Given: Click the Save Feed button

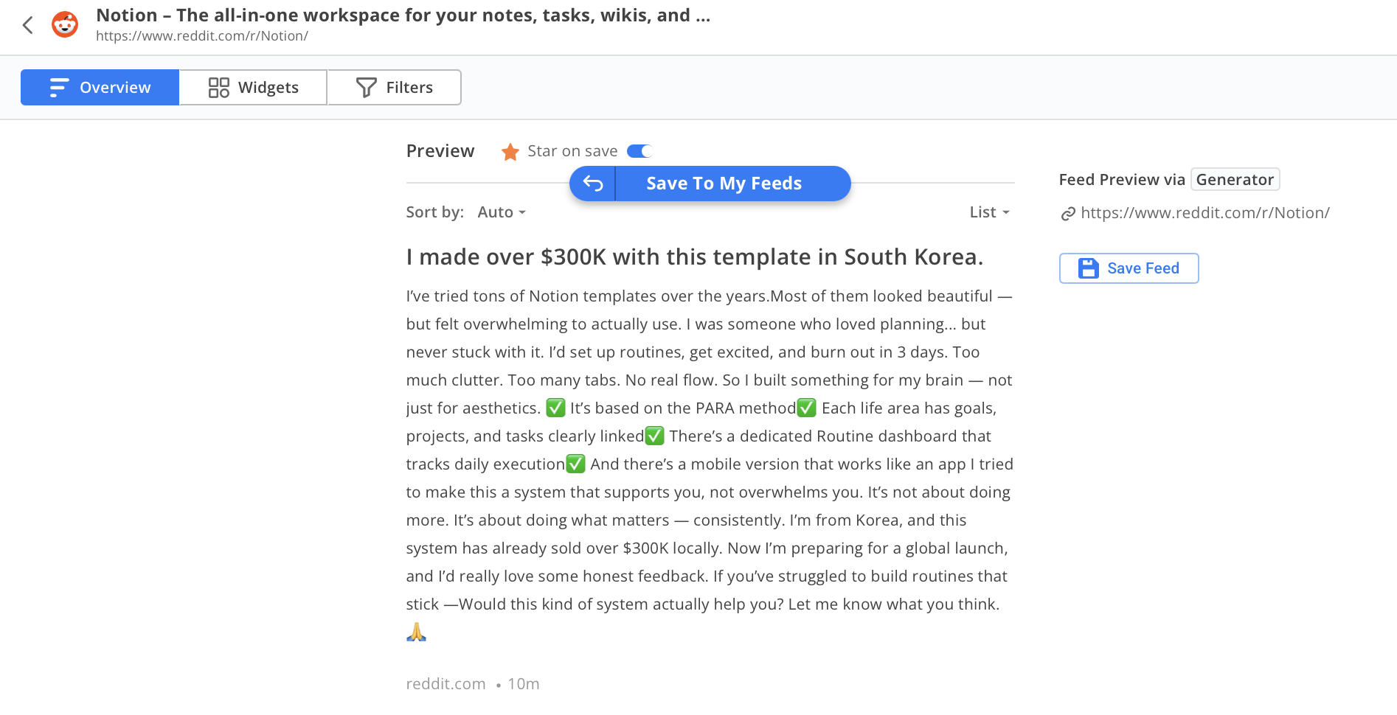Looking at the screenshot, I should tap(1129, 268).
